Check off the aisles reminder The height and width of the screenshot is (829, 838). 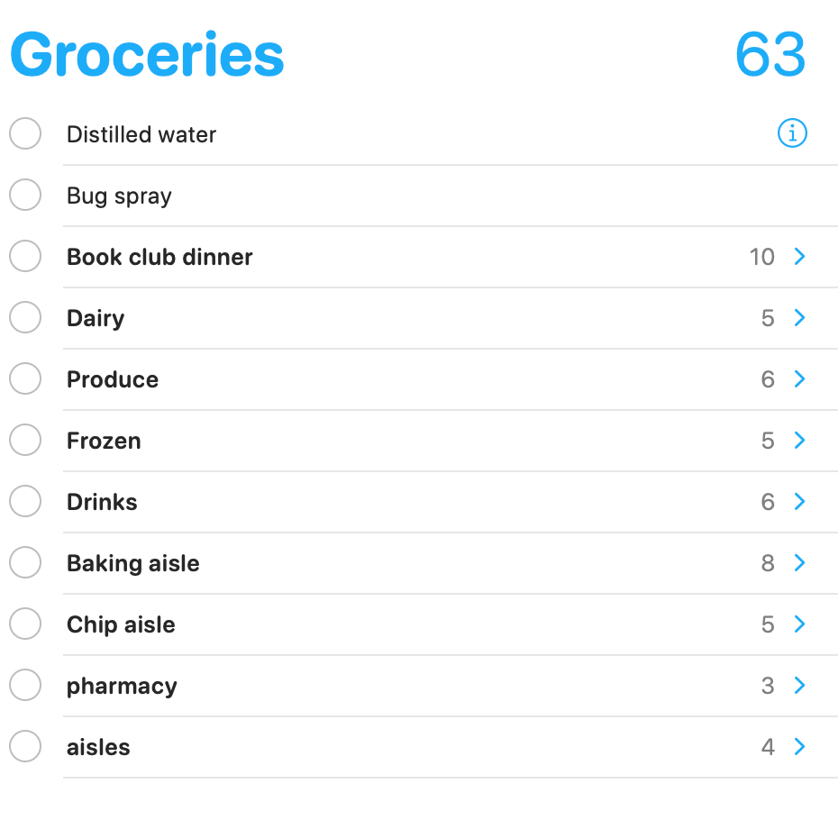point(25,747)
